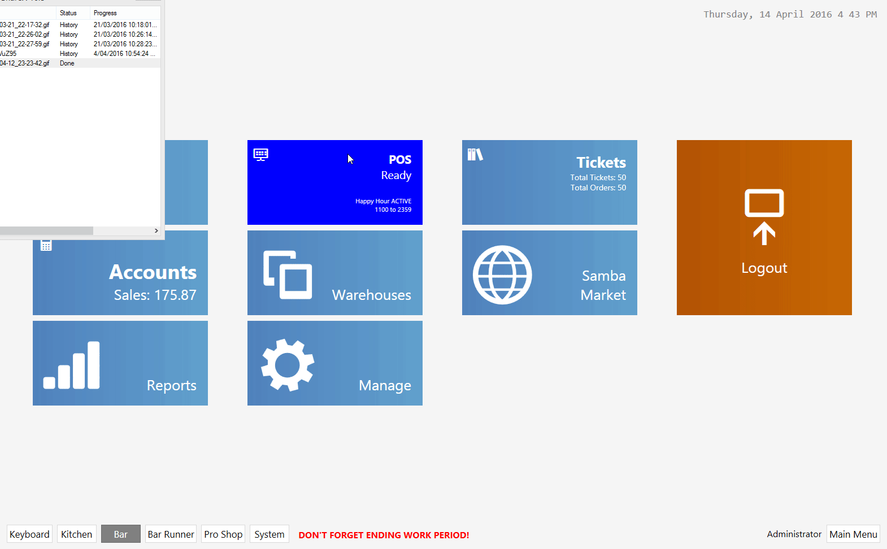Image resolution: width=887 pixels, height=549 pixels.
Task: Click the Main Menu button
Action: tap(853, 534)
